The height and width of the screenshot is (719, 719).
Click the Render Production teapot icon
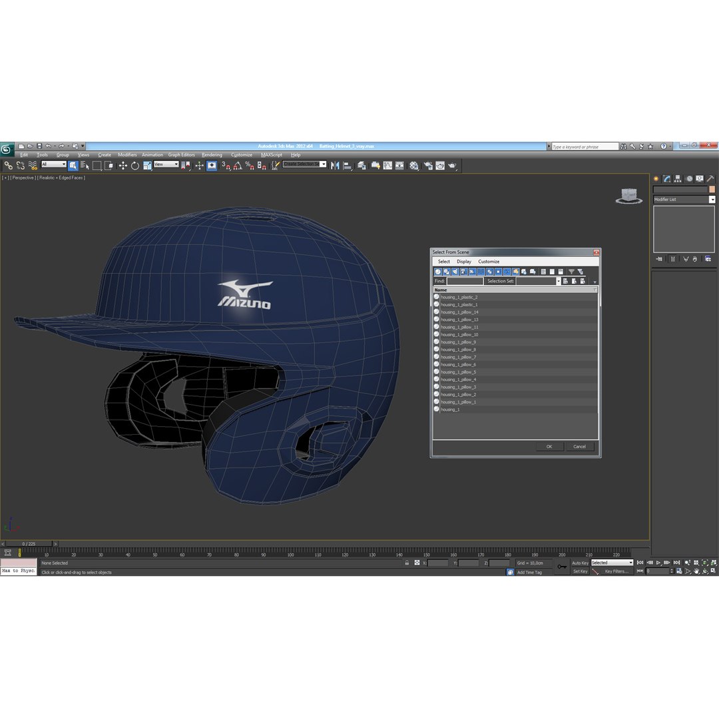click(452, 166)
